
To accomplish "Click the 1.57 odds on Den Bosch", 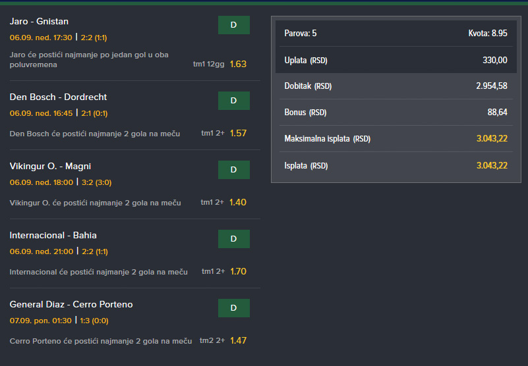I will coord(238,133).
